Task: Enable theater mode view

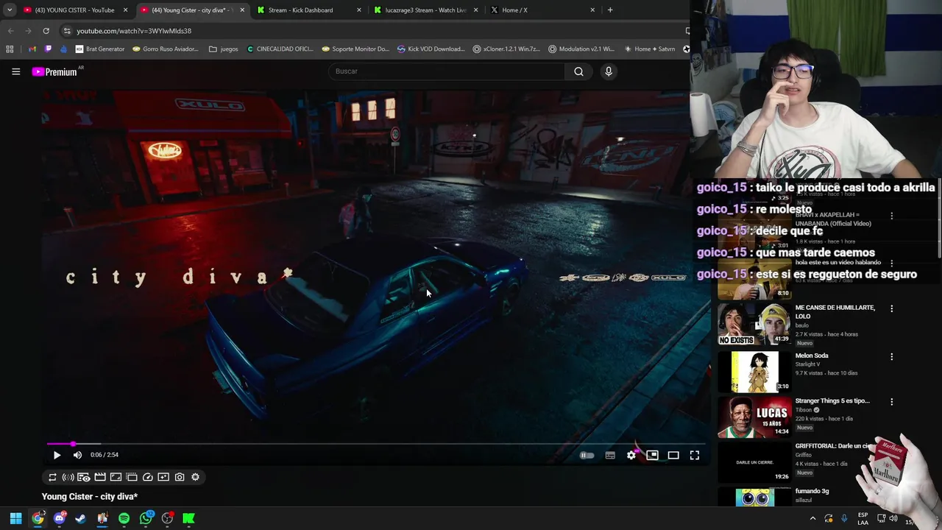Action: [x=673, y=455]
